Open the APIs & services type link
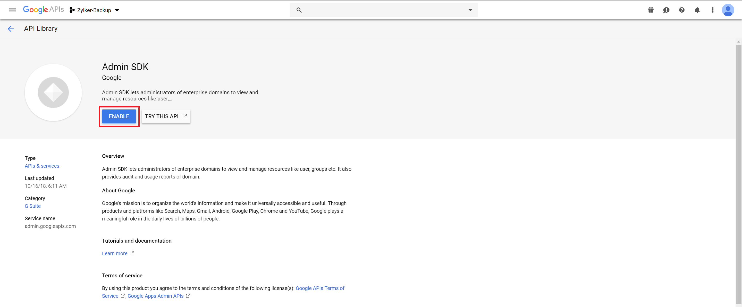This screenshot has width=742, height=307. click(x=42, y=166)
